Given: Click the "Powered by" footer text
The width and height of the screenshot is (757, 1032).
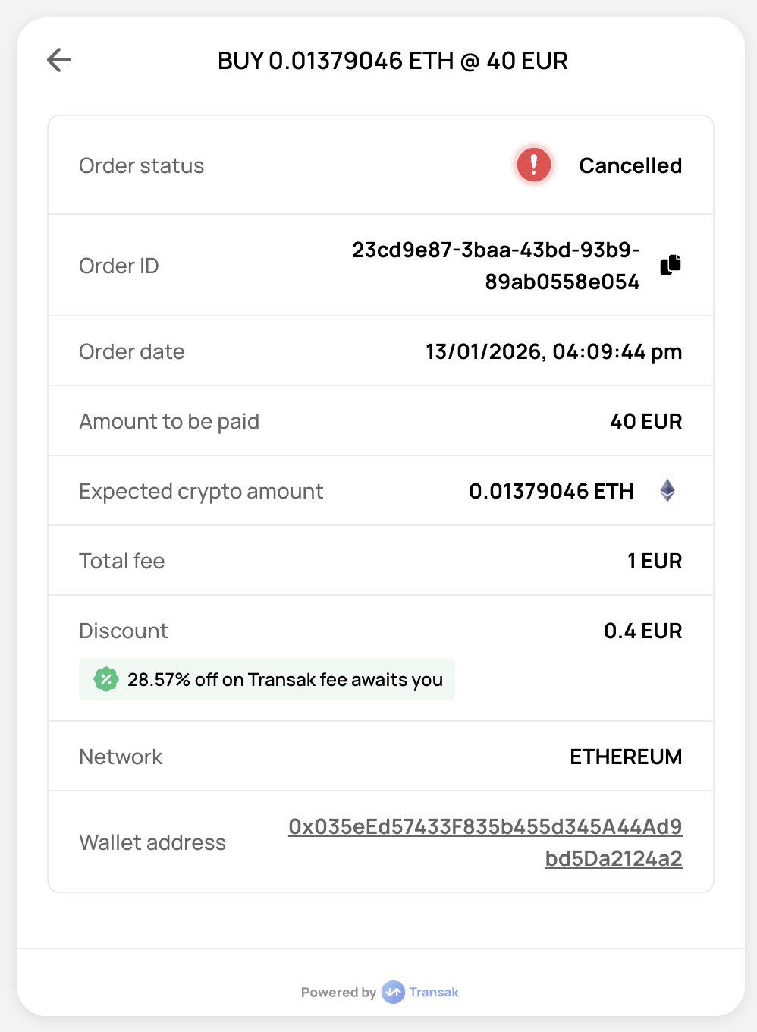Looking at the screenshot, I should tap(338, 993).
